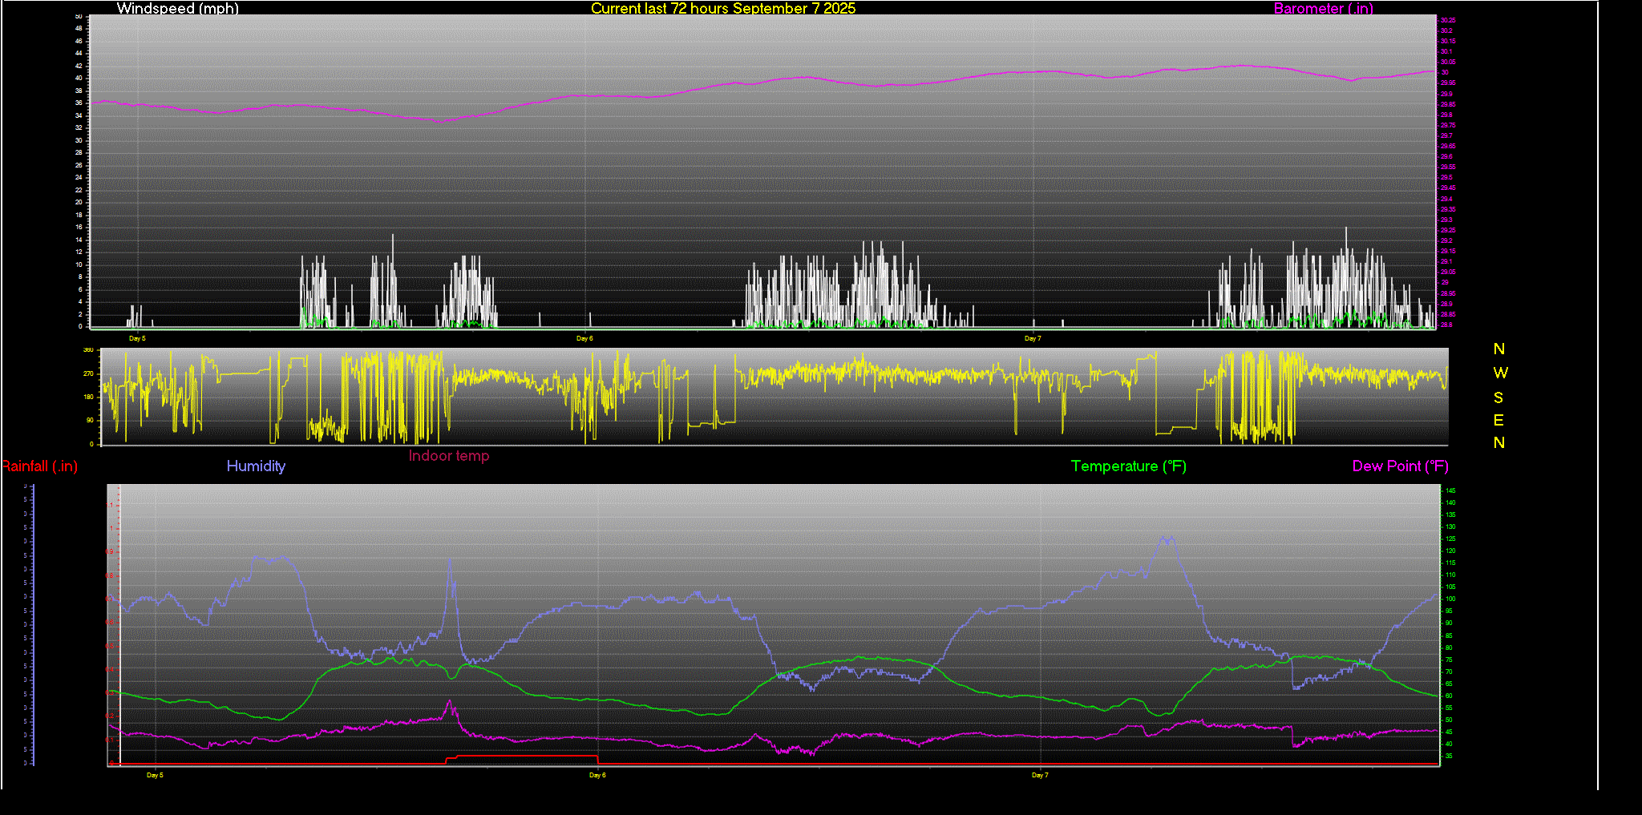Click the topmost 'N' compass label
This screenshot has width=1642, height=815.
(x=1499, y=349)
